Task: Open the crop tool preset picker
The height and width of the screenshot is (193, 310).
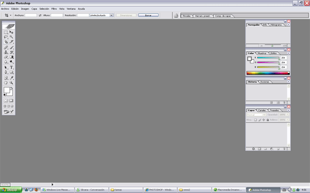Action: [x=8, y=15]
